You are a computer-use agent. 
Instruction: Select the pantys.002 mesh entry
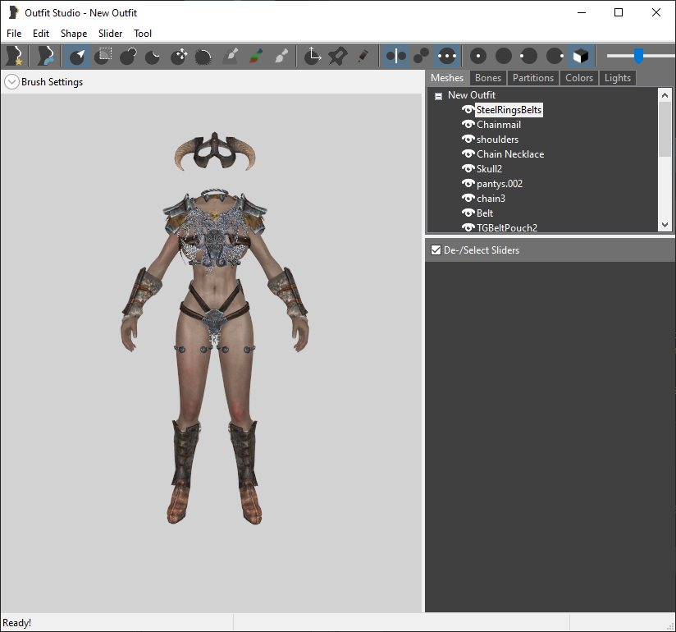pyautogui.click(x=500, y=184)
